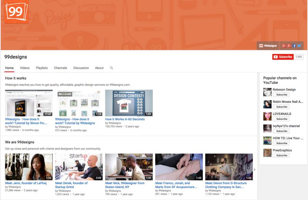Viewport: 308px width, 200px height.
Task: Open 'Meet Nick, 99designer from Staten Island' title
Action: tap(125, 185)
